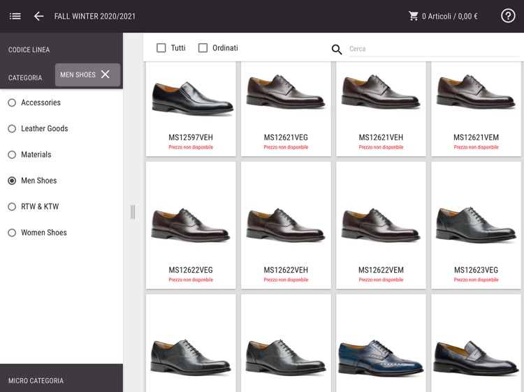
Task: Go back using the arrow icon
Action: (38, 16)
